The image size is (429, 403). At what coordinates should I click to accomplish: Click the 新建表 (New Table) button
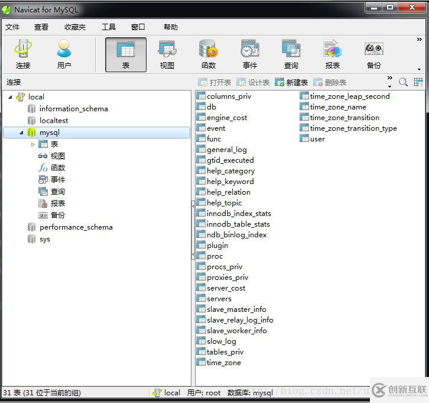tap(291, 82)
